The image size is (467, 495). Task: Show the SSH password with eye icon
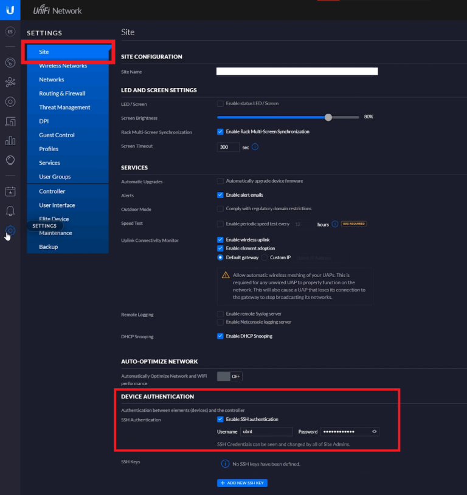375,432
